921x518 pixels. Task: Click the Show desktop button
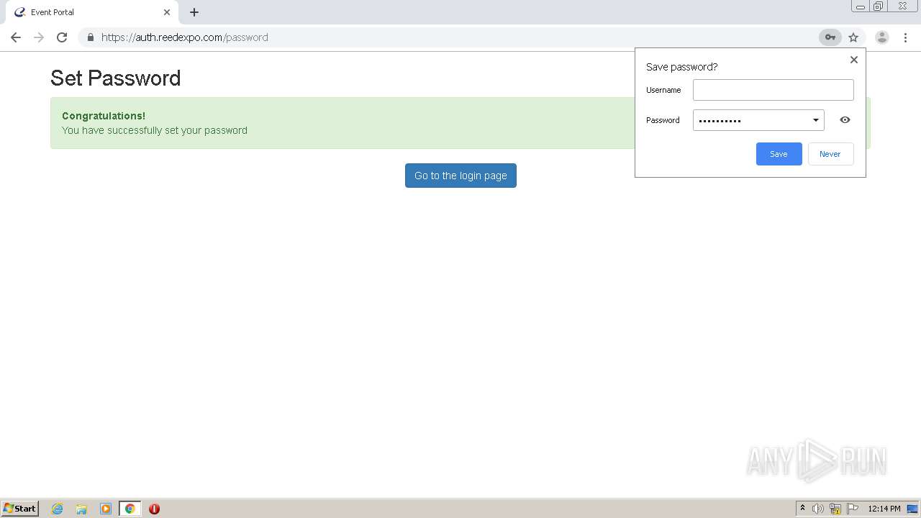tap(912, 509)
